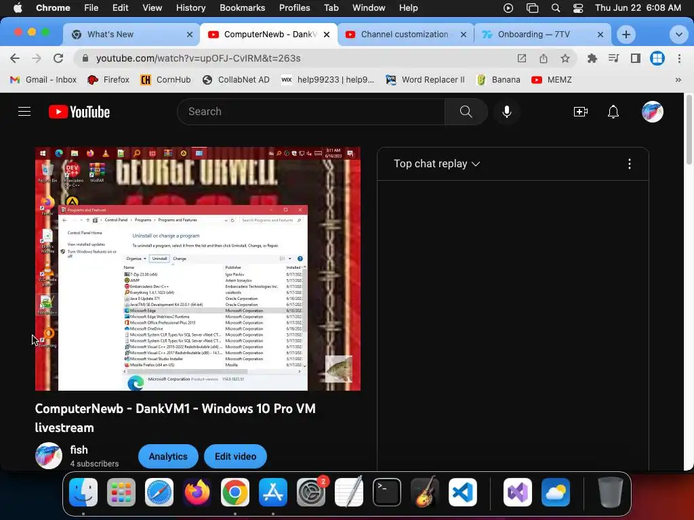The width and height of the screenshot is (694, 520).
Task: Open the fish channel name link
Action: [79, 450]
